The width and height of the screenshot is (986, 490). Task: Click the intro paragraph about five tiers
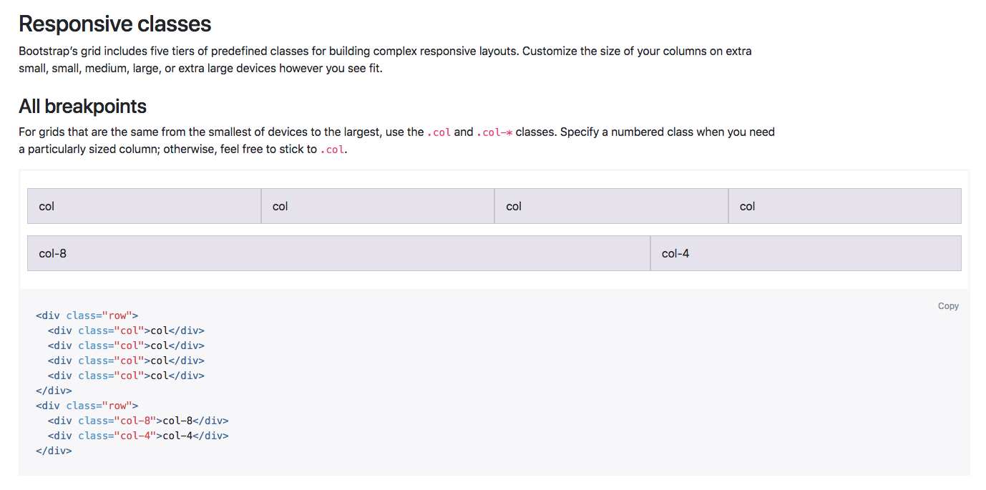(385, 60)
